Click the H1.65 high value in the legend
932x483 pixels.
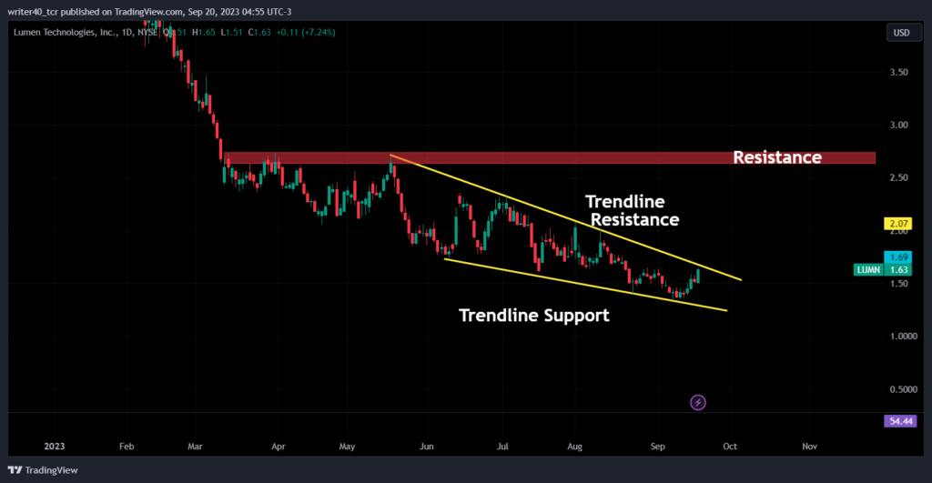[x=204, y=32]
